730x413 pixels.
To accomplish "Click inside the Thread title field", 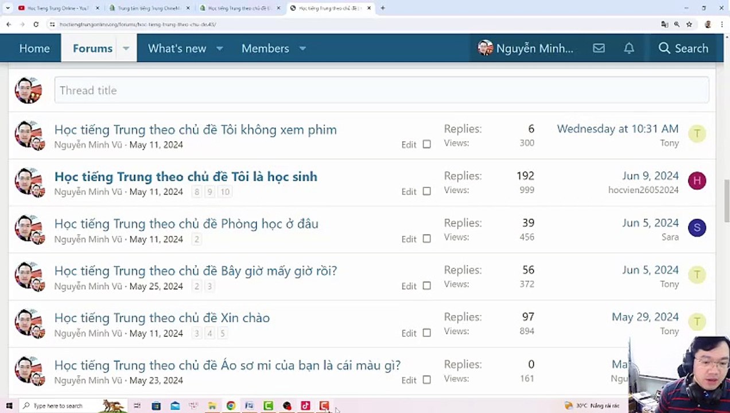I will coord(382,90).
